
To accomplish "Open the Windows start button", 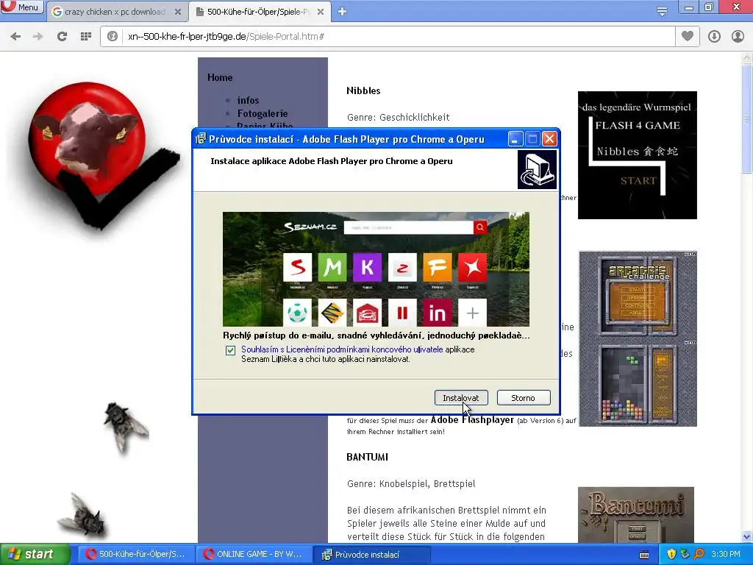I will (x=35, y=555).
